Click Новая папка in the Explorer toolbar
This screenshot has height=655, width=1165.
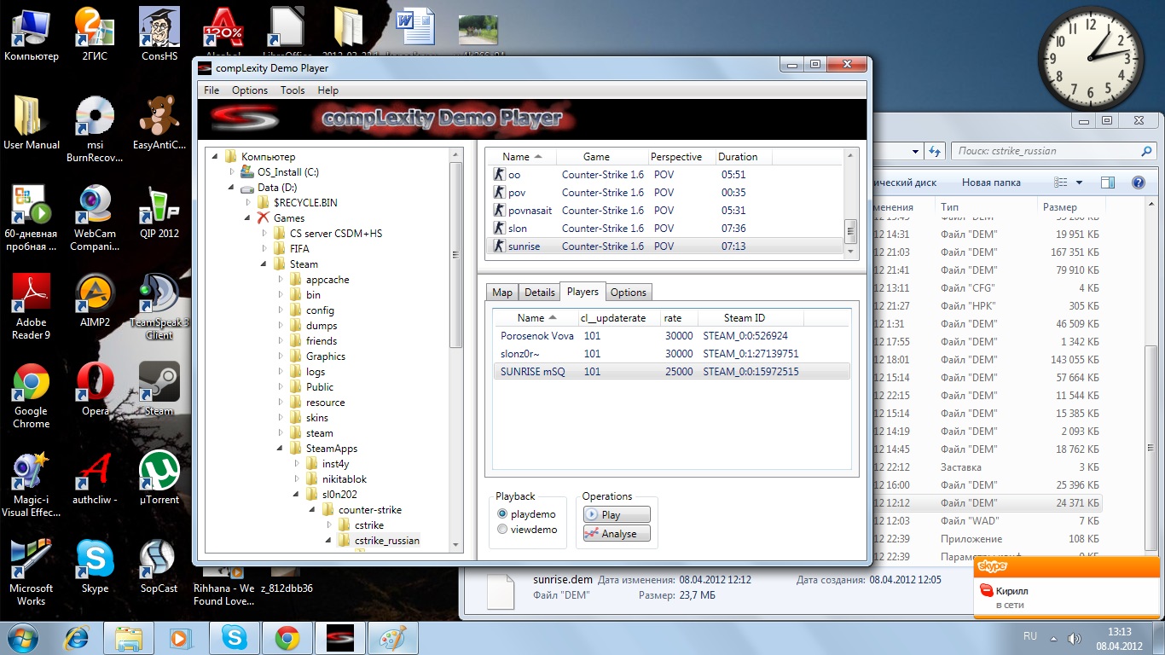click(991, 183)
